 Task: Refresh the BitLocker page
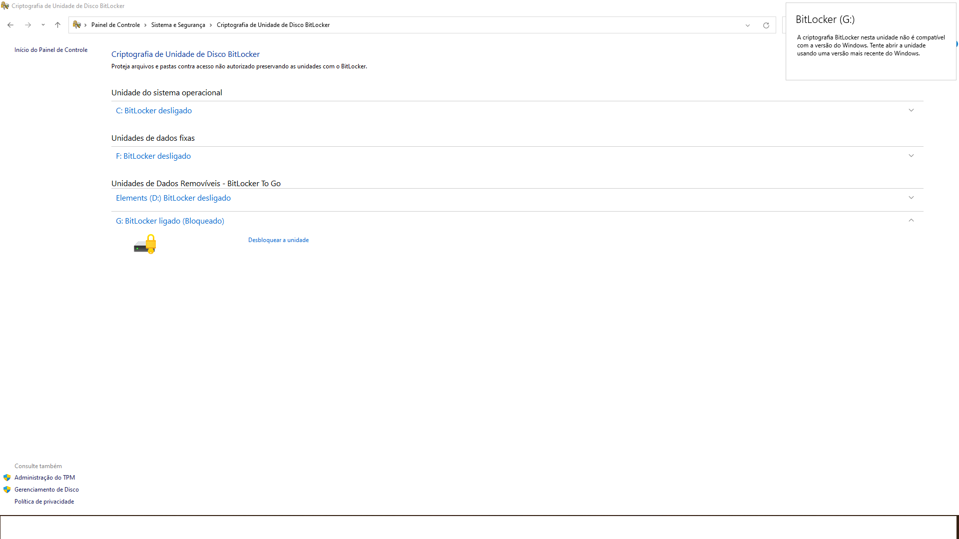click(x=766, y=25)
